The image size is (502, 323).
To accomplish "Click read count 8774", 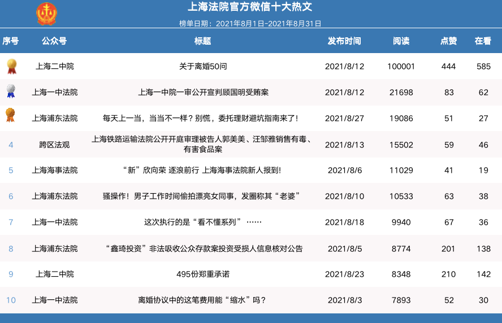I will [x=401, y=248].
